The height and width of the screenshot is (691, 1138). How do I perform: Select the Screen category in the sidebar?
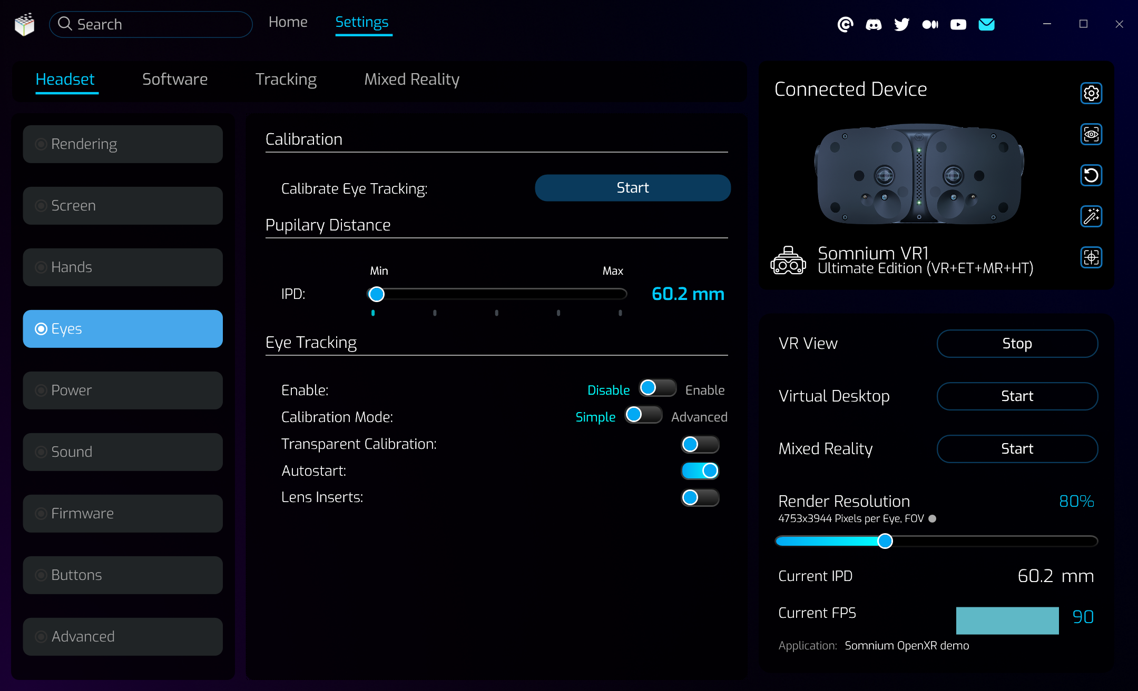pos(123,206)
